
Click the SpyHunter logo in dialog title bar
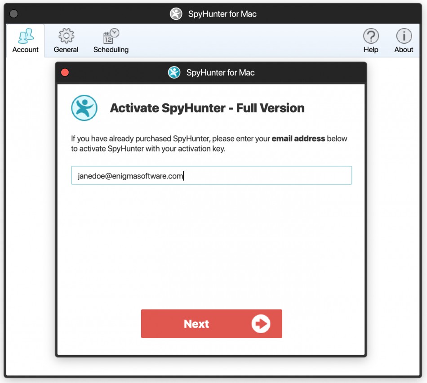coord(174,72)
